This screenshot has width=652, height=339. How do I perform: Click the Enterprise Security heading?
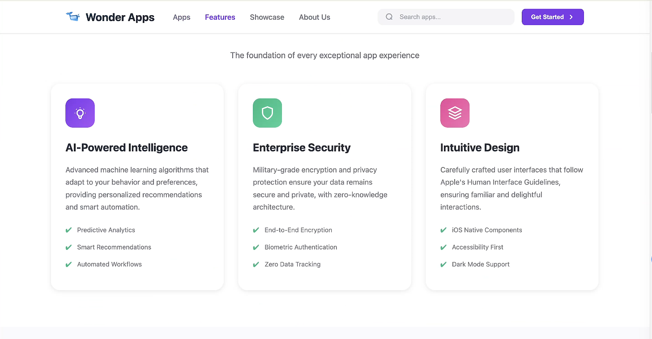pyautogui.click(x=302, y=148)
